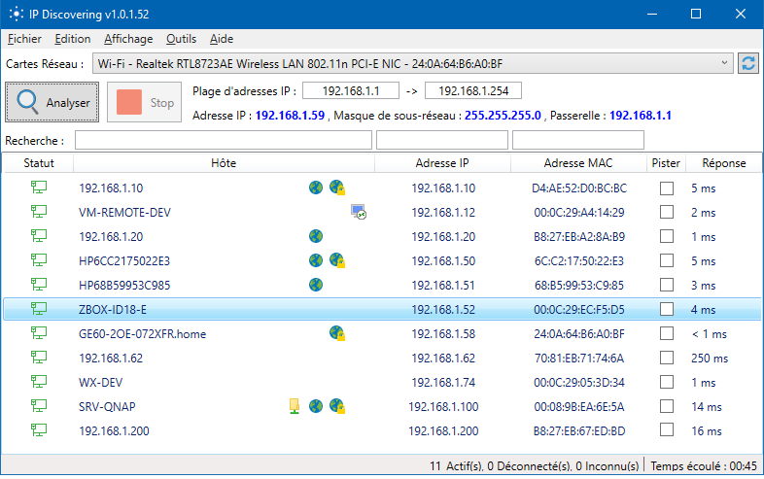Open the web globe icon for HP6CC2175022E3
This screenshot has height=479, width=764.
pyautogui.click(x=316, y=260)
